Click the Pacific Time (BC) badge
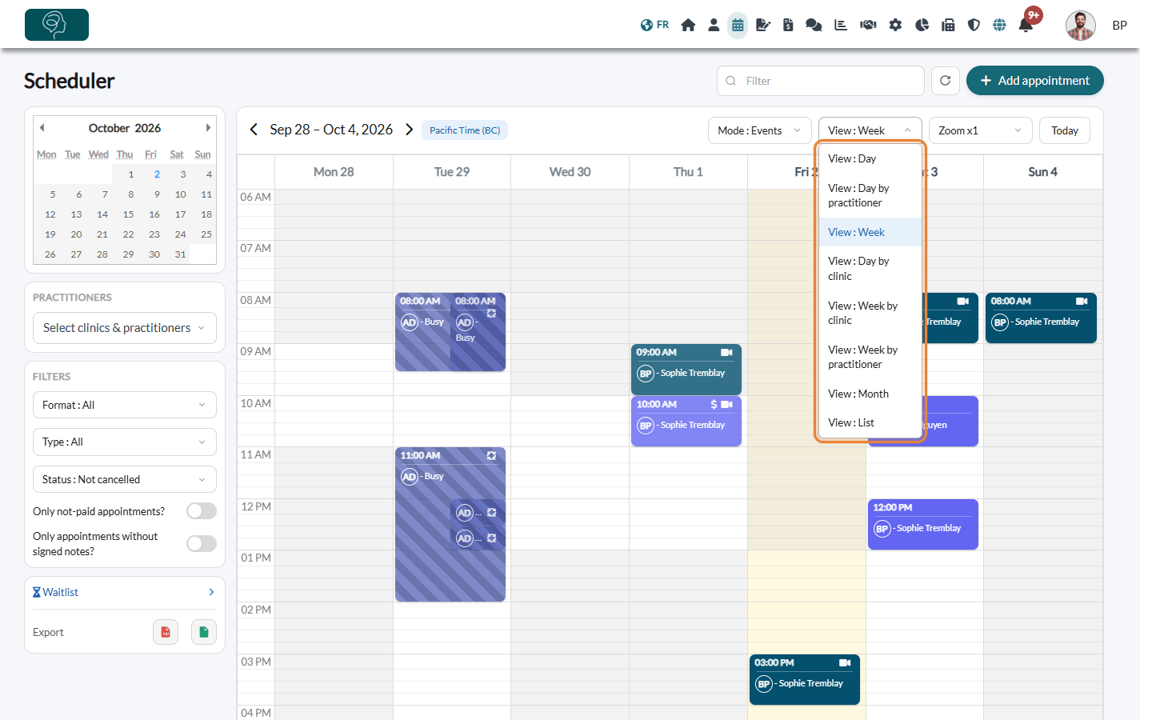 click(465, 130)
